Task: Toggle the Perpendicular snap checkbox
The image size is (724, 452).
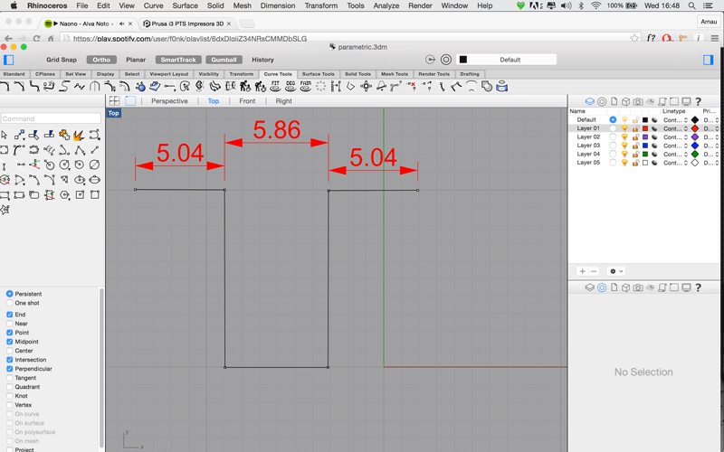Action: [10, 369]
